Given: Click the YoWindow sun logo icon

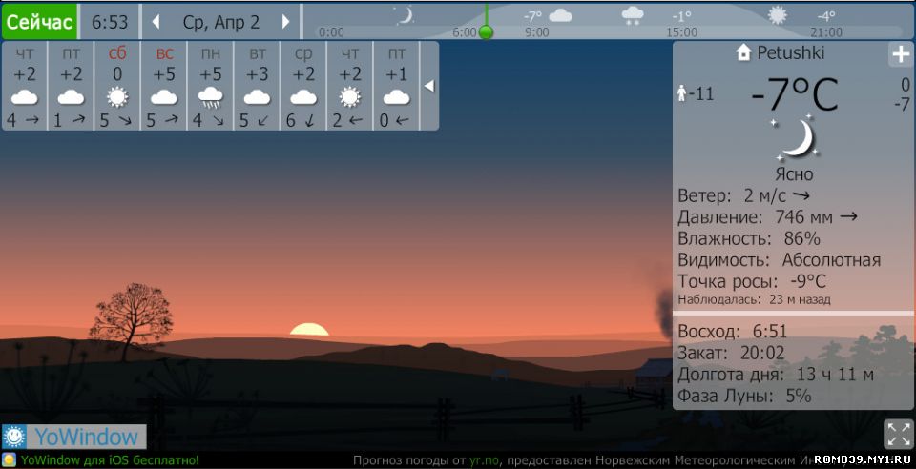Looking at the screenshot, I should click(15, 438).
